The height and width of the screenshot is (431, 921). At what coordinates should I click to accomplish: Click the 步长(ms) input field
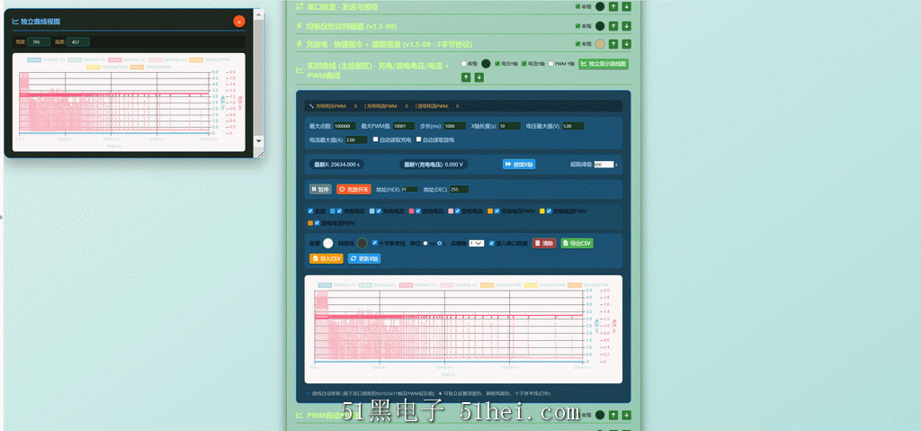pos(454,126)
